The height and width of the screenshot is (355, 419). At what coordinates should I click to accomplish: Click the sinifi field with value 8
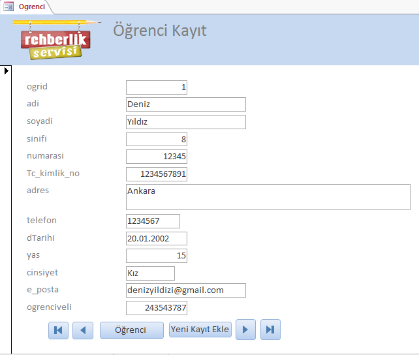(157, 139)
